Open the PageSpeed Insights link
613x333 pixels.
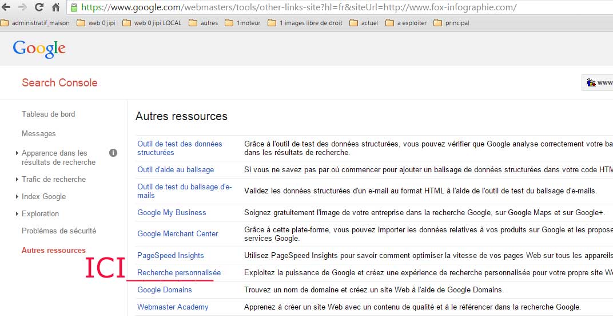(x=170, y=256)
